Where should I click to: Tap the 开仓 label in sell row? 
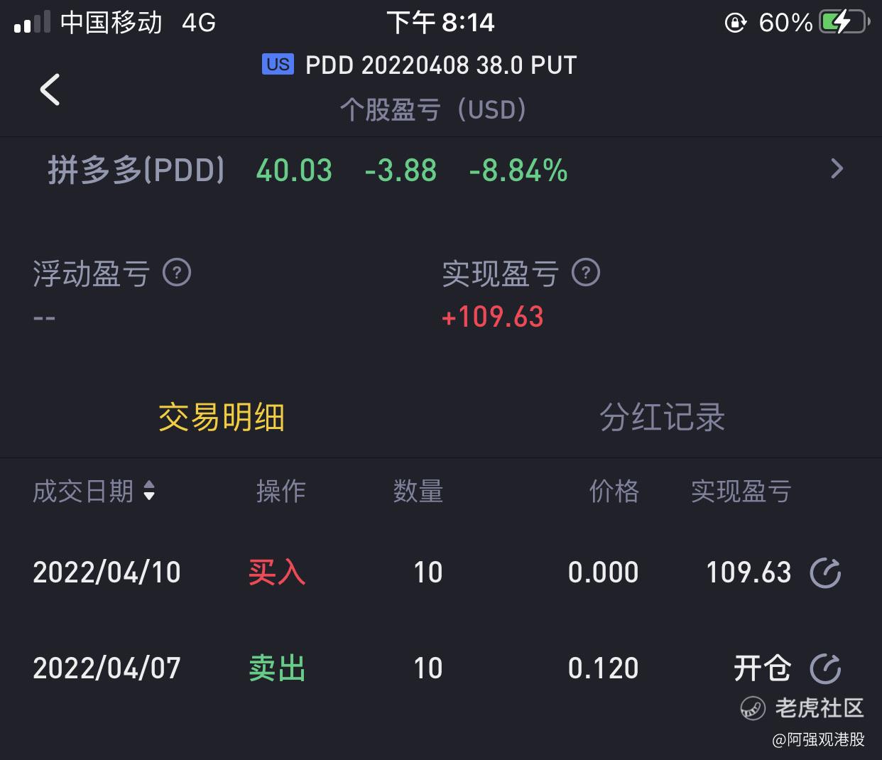(762, 668)
